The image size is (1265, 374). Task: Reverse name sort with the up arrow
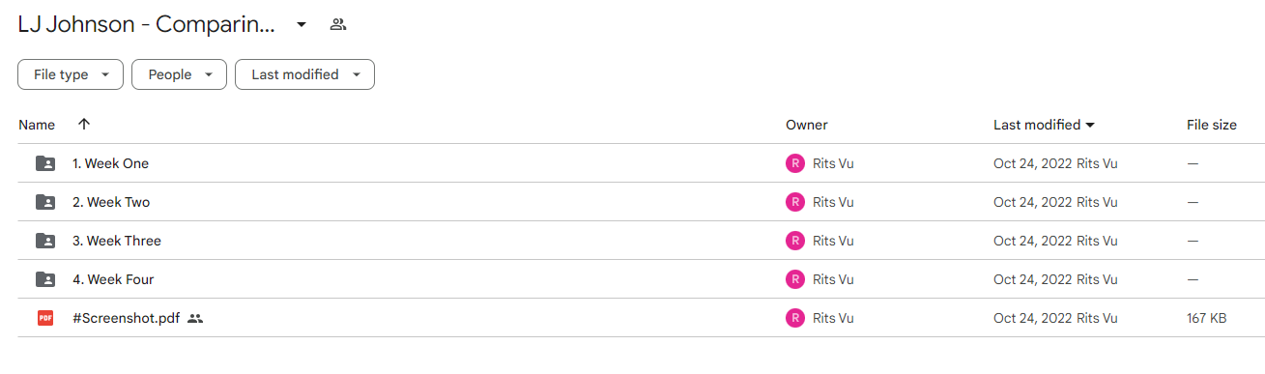[84, 125]
